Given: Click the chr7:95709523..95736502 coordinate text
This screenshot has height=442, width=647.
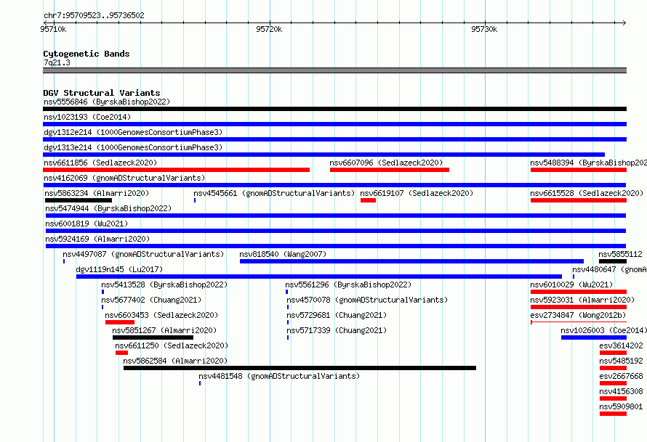Looking at the screenshot, I should [x=94, y=15].
